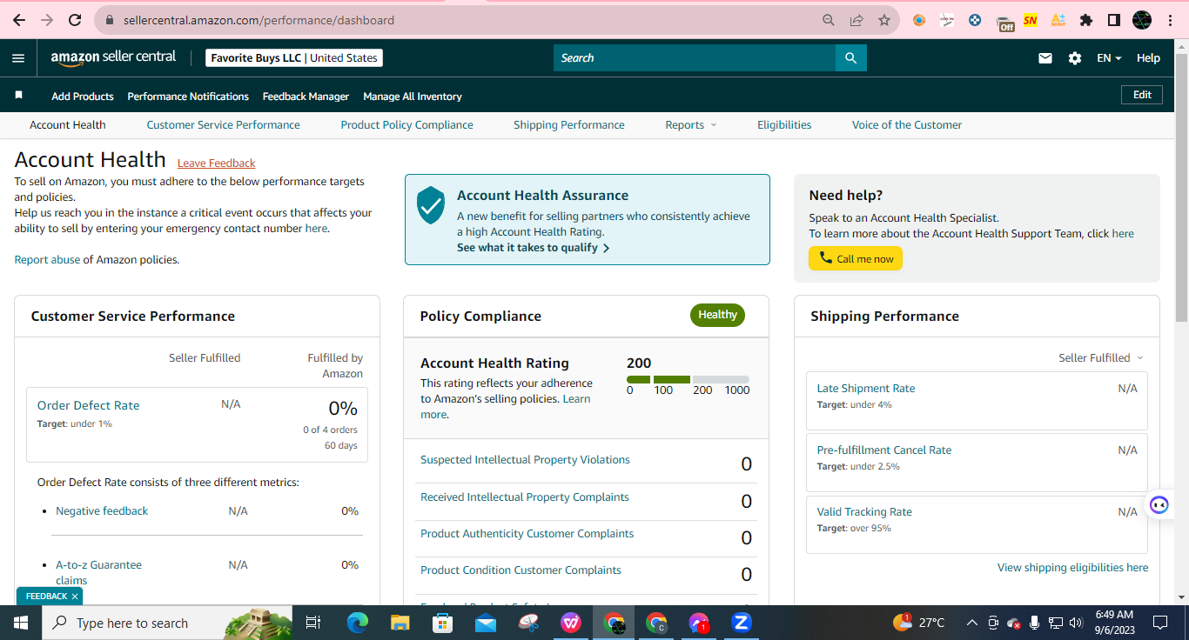This screenshot has width=1189, height=640.
Task: Switch to the Account Health tab
Action: 68,125
